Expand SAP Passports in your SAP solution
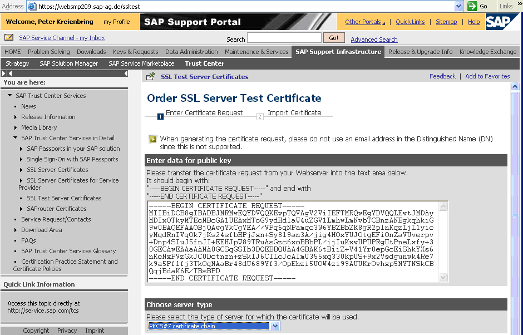The width and height of the screenshot is (523, 335). 21,149
